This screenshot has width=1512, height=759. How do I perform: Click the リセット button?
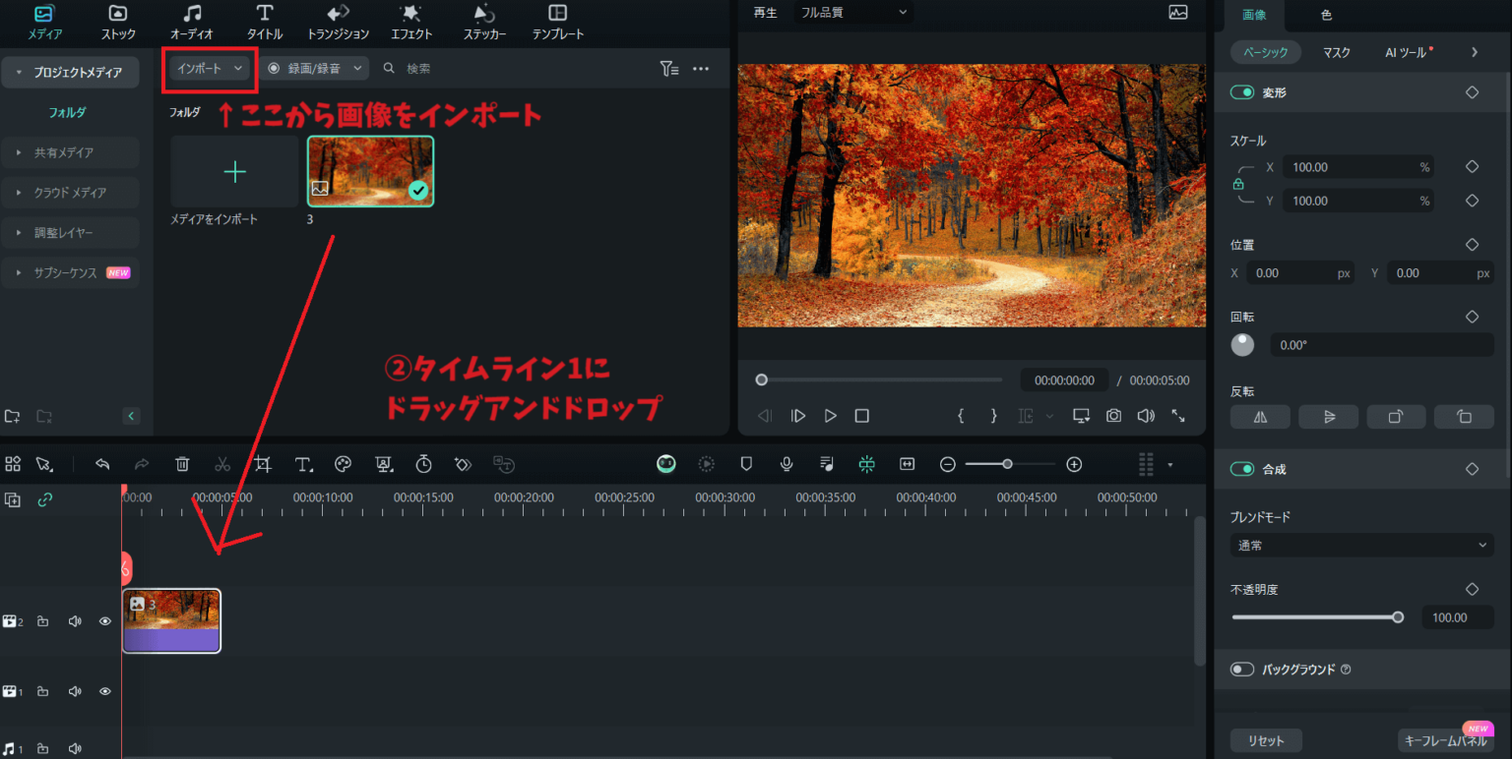click(x=1266, y=740)
